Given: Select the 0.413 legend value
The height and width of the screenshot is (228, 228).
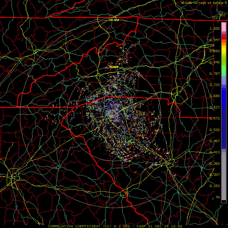Looking at the screenshot, I should click(x=215, y=152).
